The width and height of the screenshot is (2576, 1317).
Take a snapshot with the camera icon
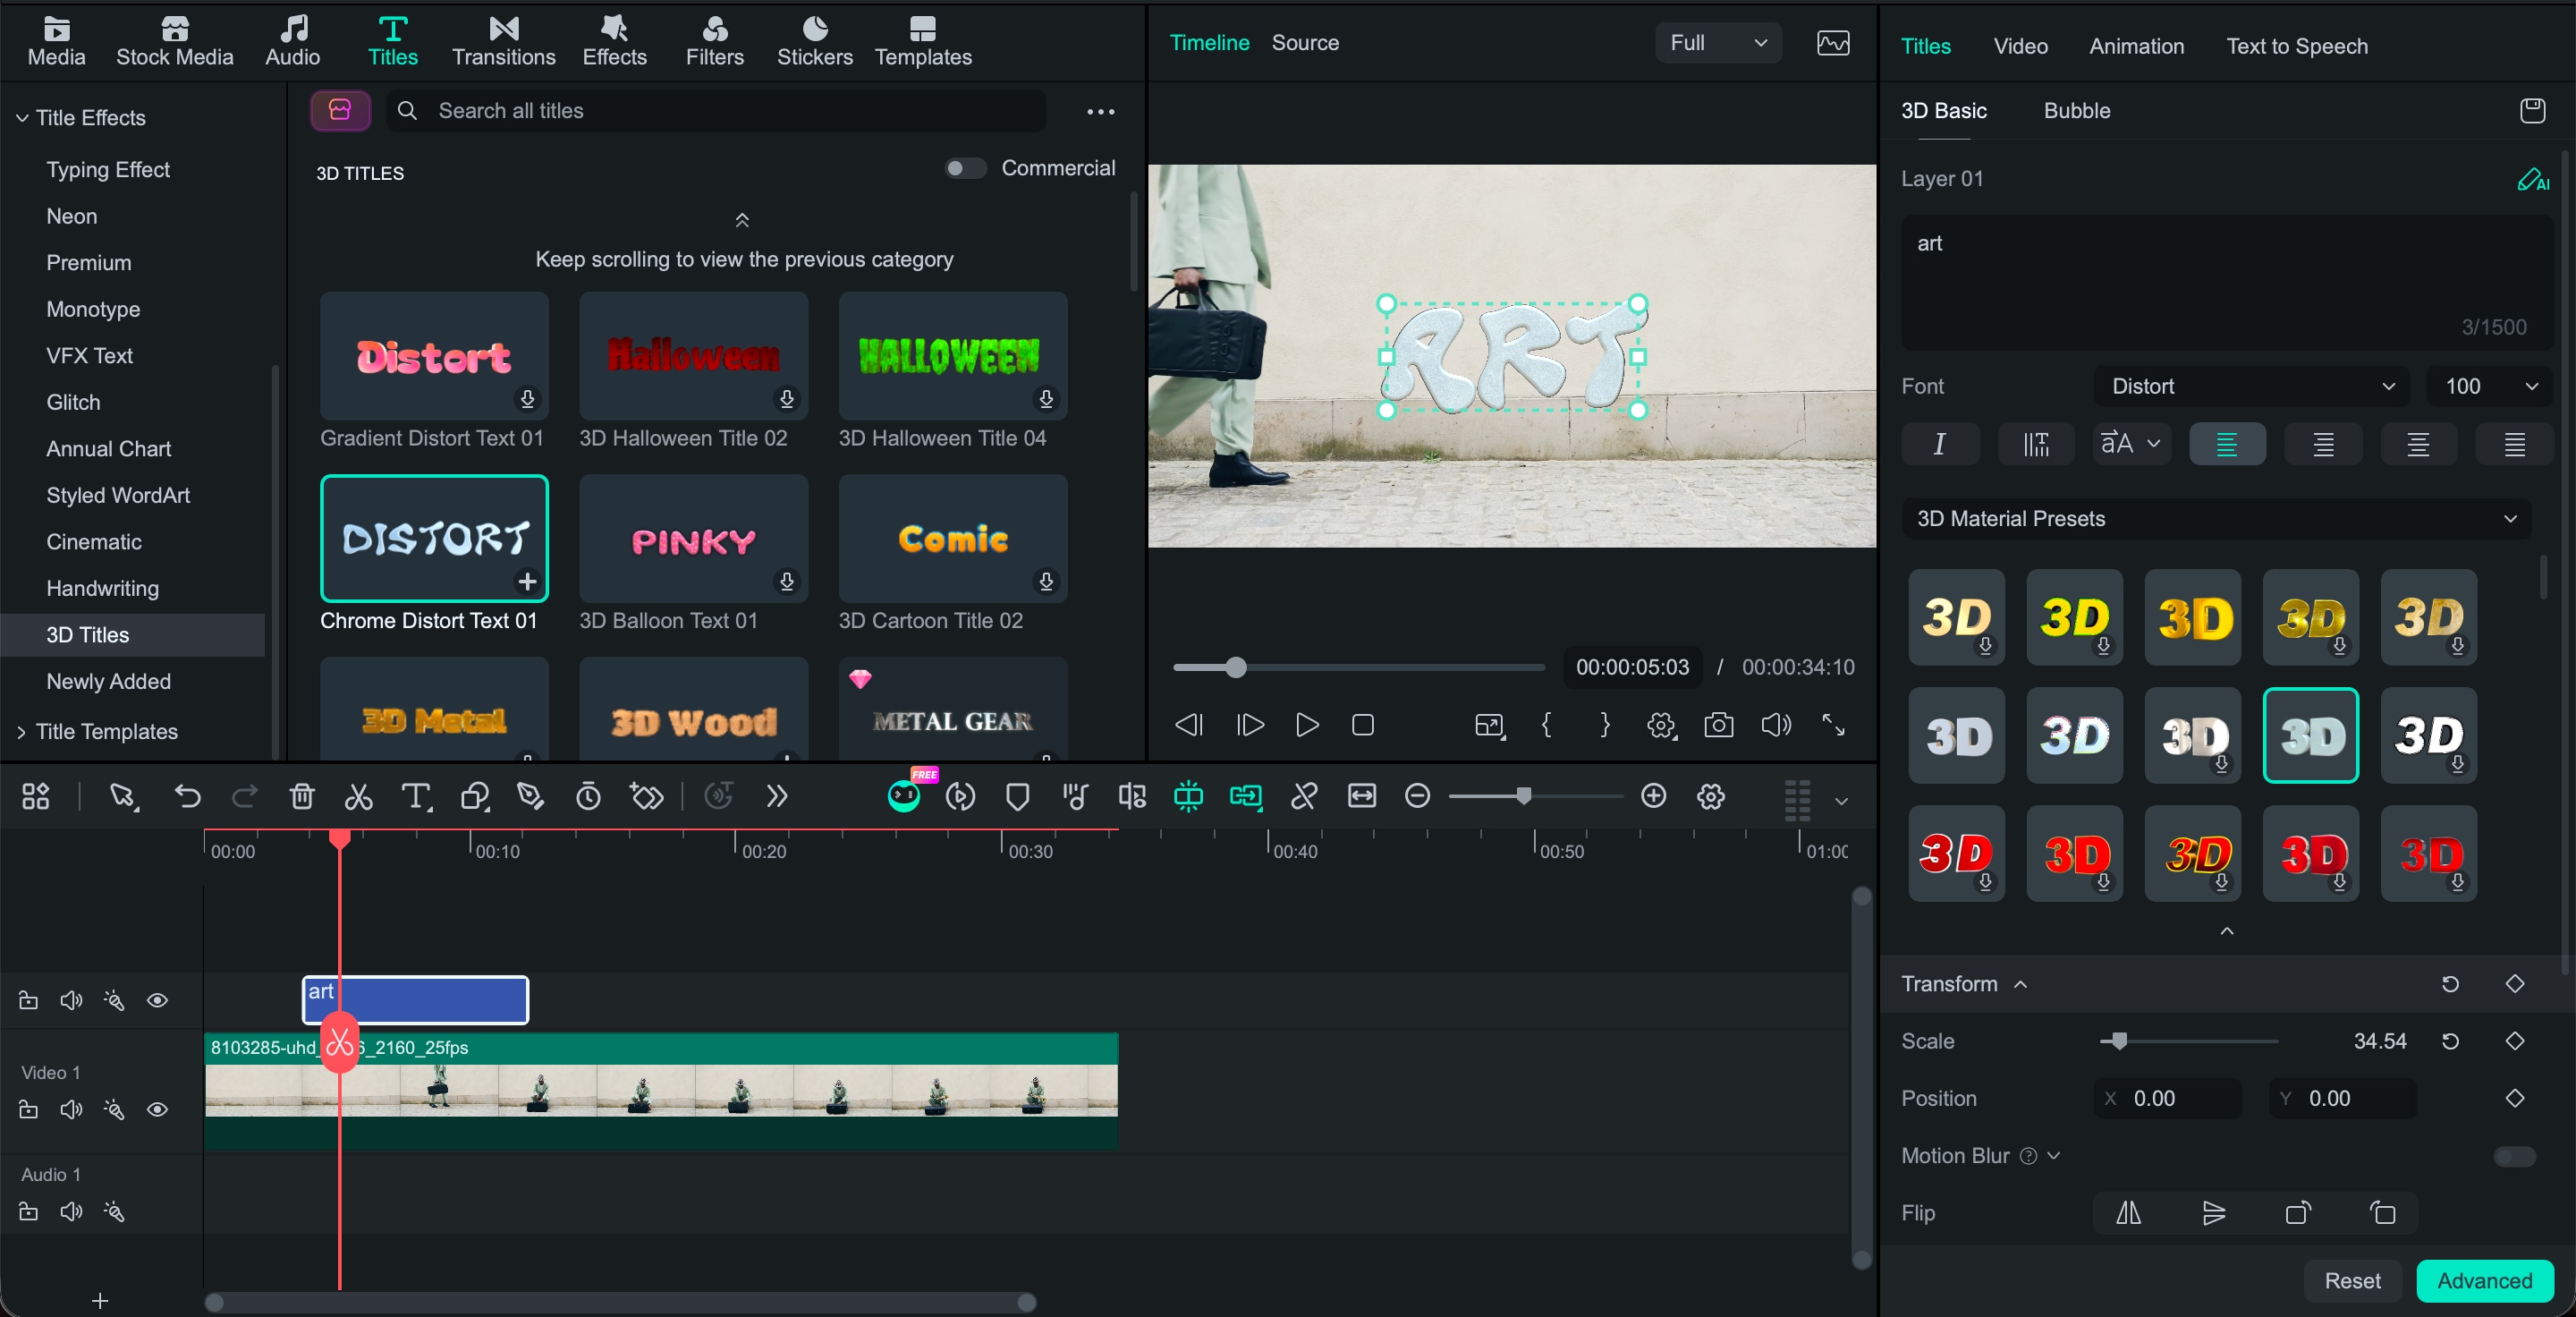[1719, 725]
